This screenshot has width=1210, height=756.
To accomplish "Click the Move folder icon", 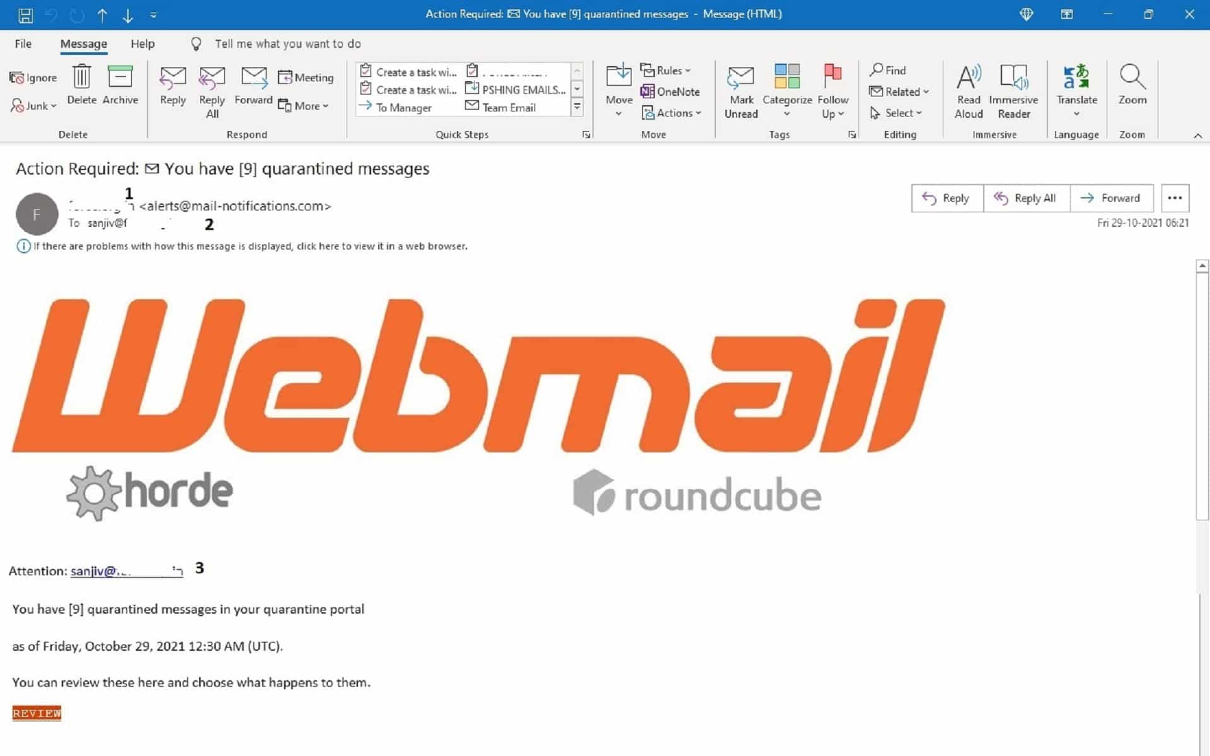I will (x=619, y=89).
